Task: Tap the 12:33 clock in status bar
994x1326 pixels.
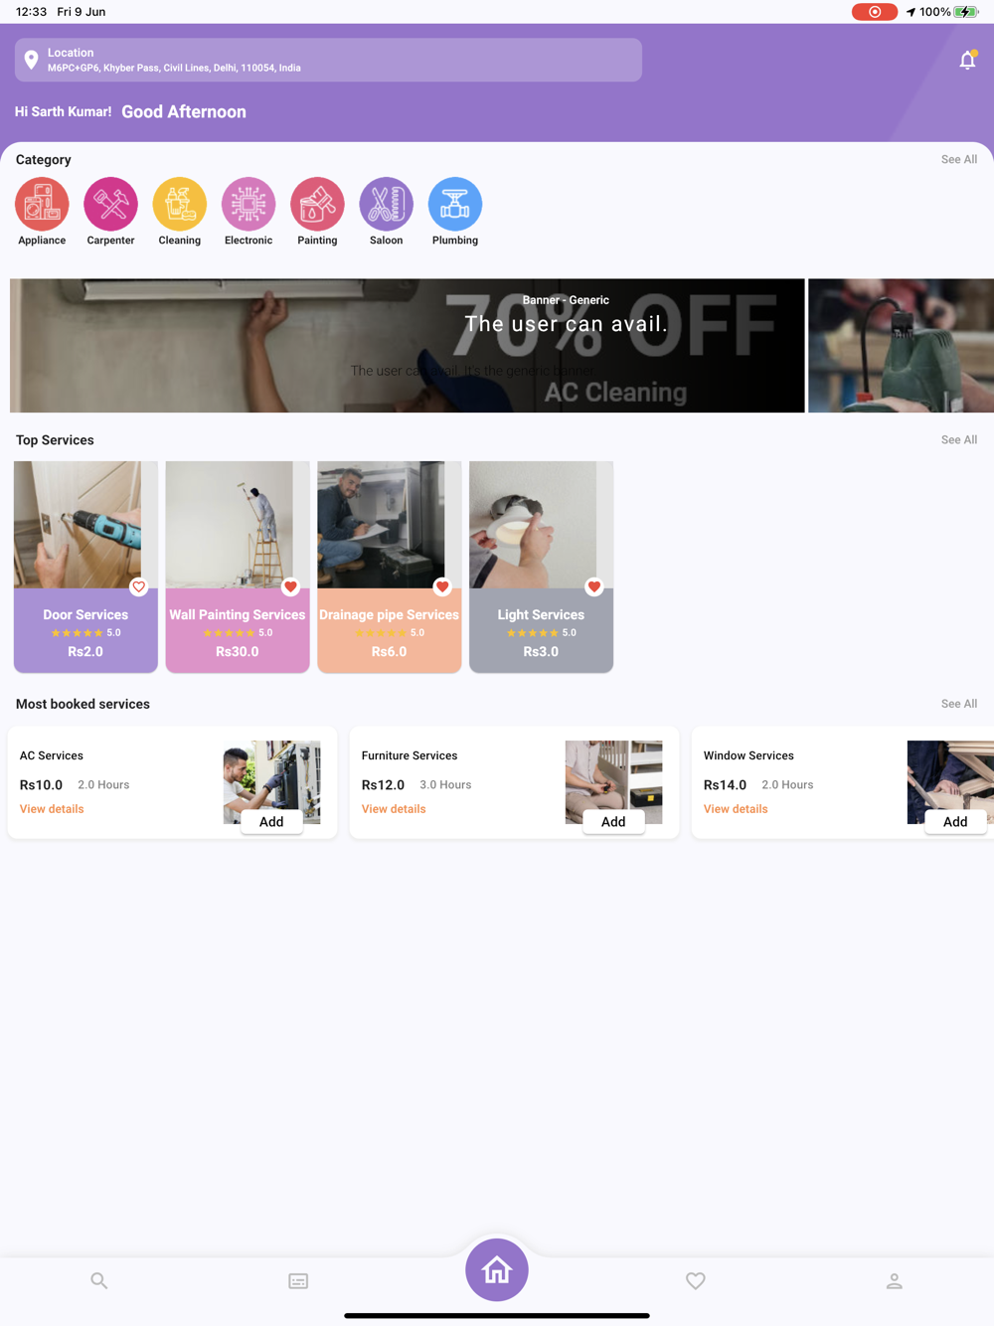Action: click(32, 12)
